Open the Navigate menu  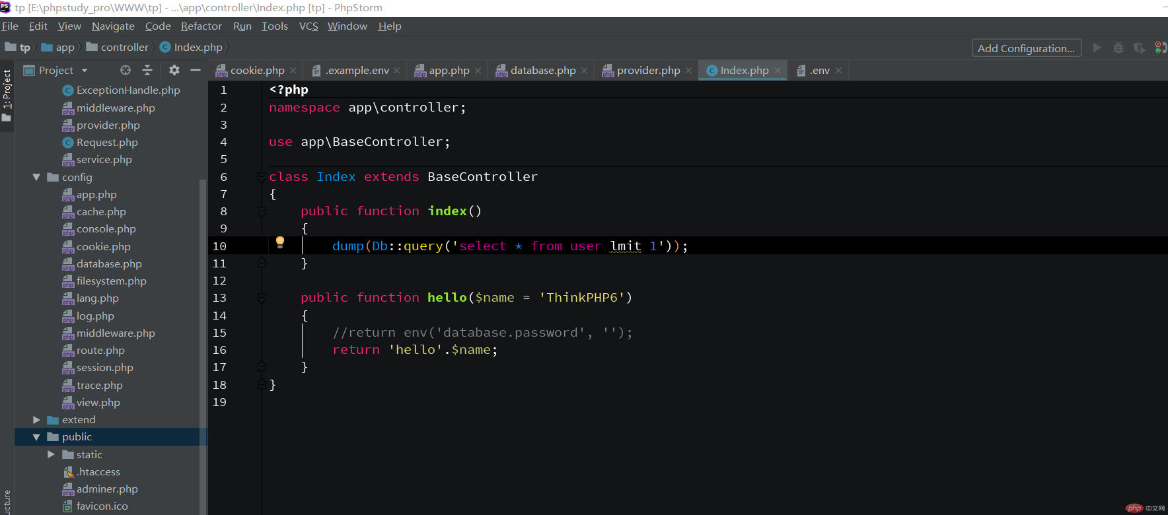pos(113,26)
